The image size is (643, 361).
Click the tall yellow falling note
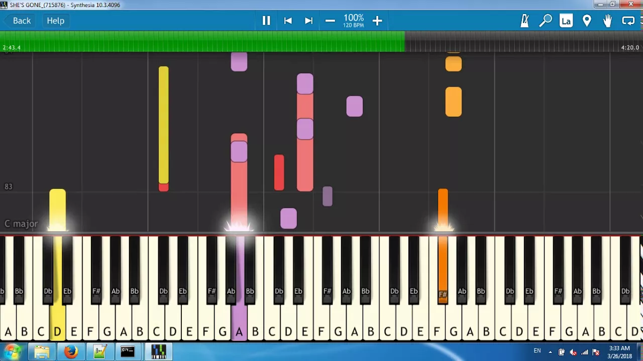point(163,125)
